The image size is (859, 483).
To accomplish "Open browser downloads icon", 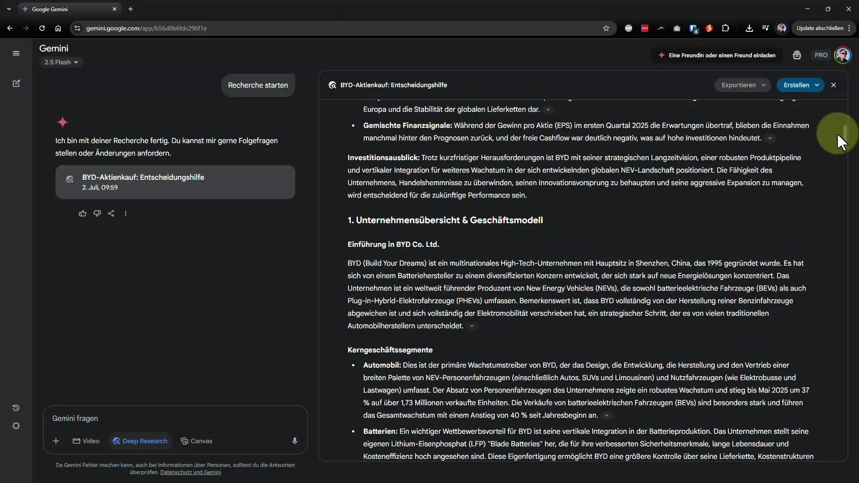I will pos(749,28).
